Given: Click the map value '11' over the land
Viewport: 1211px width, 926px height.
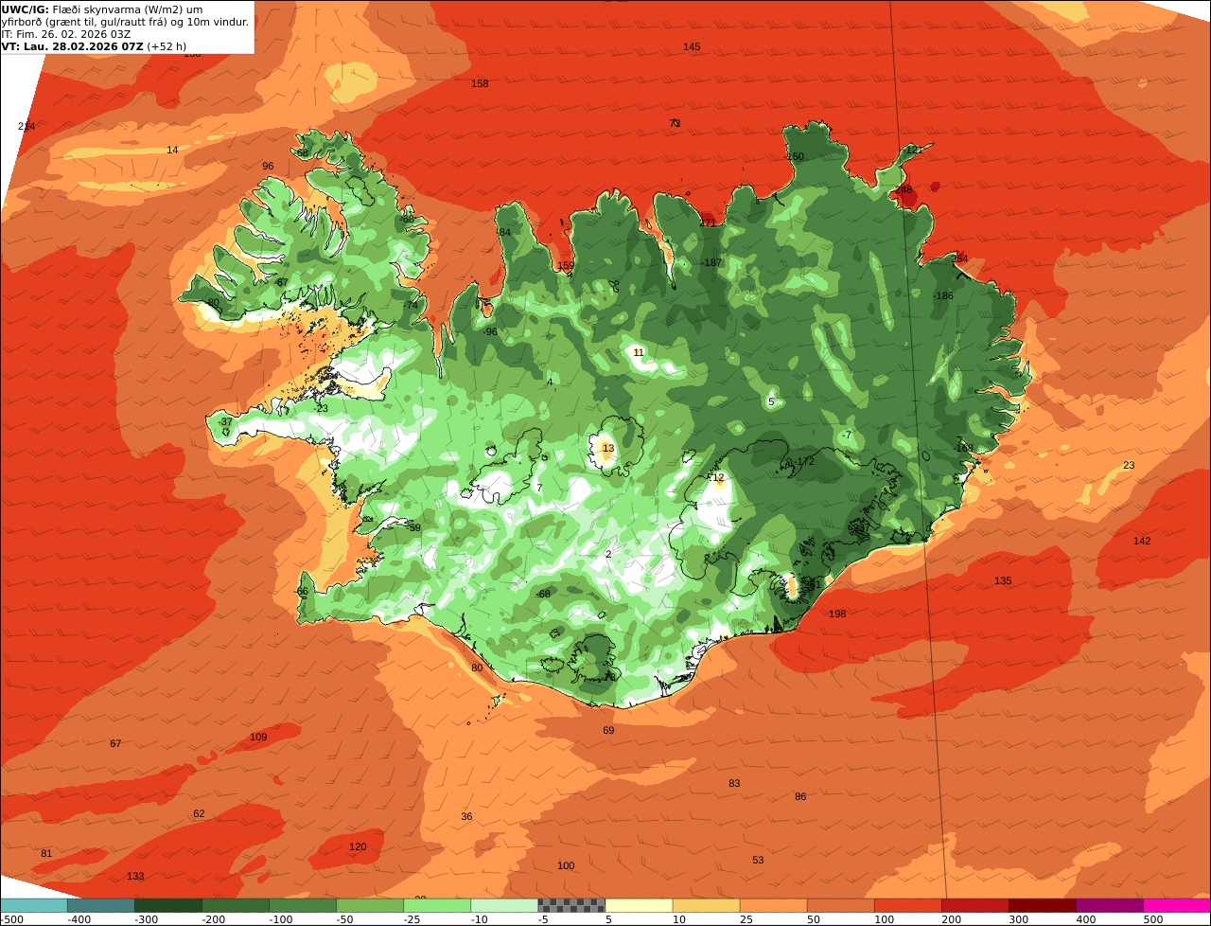Looking at the screenshot, I should [639, 352].
